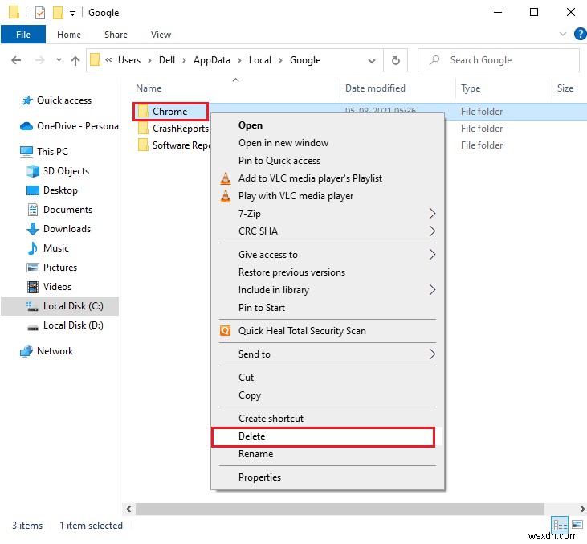This screenshot has height=544, width=587.
Task: Click Users in the address breadcrumb
Action: pyautogui.click(x=129, y=60)
